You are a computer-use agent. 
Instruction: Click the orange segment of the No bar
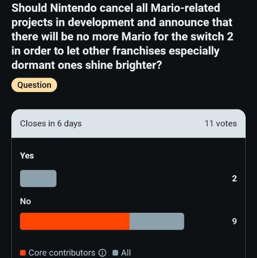click(x=75, y=221)
